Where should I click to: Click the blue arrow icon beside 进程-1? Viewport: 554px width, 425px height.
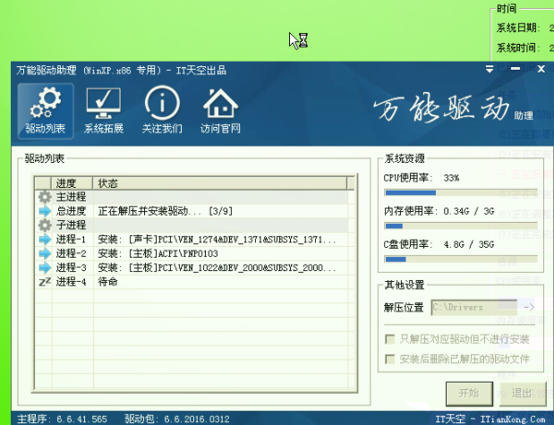click(x=45, y=240)
